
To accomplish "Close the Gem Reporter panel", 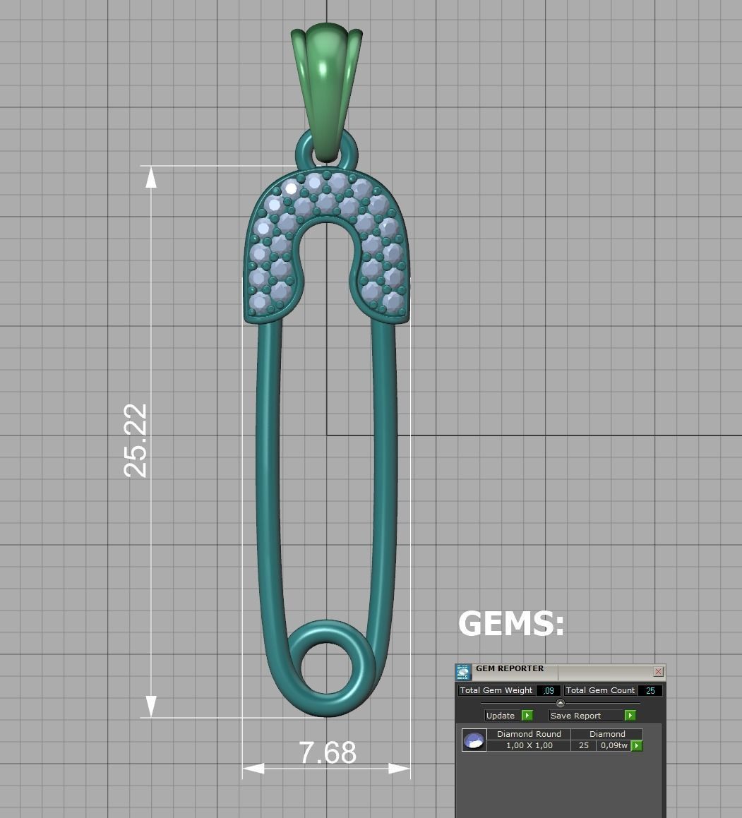I will [x=658, y=671].
